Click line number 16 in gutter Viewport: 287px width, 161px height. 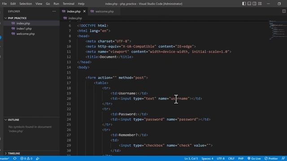pos(69,77)
